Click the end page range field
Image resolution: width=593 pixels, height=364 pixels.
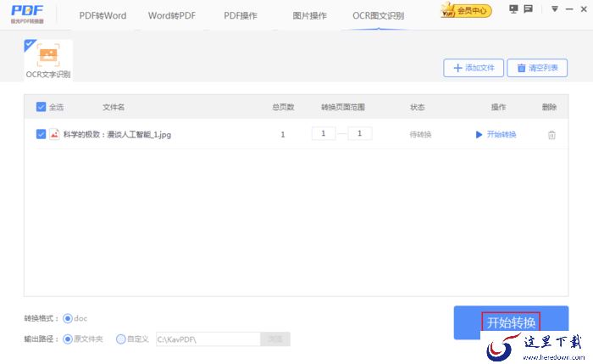[360, 133]
